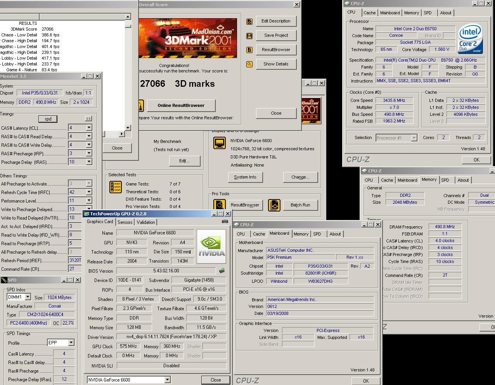Click the GPU-Z Name field NVIDIA GeForce 6600
495x385 pixels.
click(155, 233)
